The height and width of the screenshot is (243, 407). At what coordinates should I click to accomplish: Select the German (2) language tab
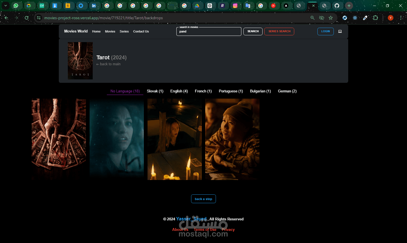(x=287, y=91)
